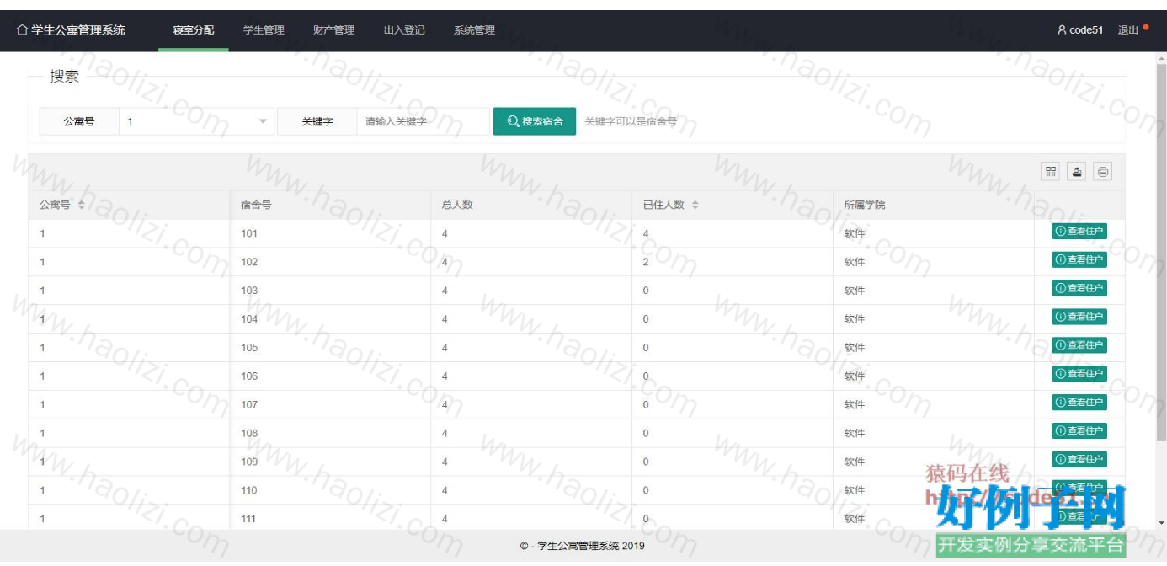The width and height of the screenshot is (1167, 566).
Task: Click the home icon beside 学生公寓管理系统
Action: click(x=22, y=30)
